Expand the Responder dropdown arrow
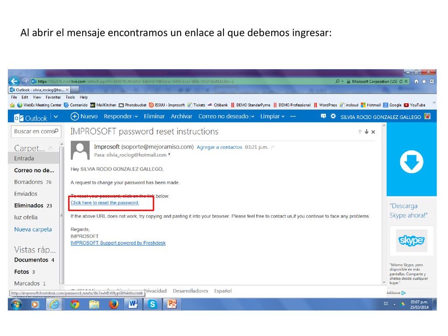This screenshot has height=336, width=448. click(x=136, y=116)
